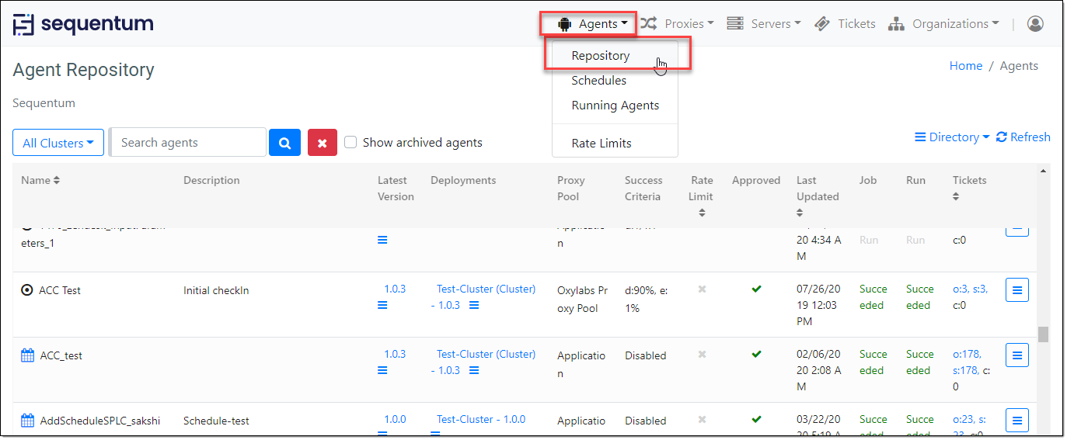
Task: Choose Rate Limits from the menu
Action: (601, 144)
